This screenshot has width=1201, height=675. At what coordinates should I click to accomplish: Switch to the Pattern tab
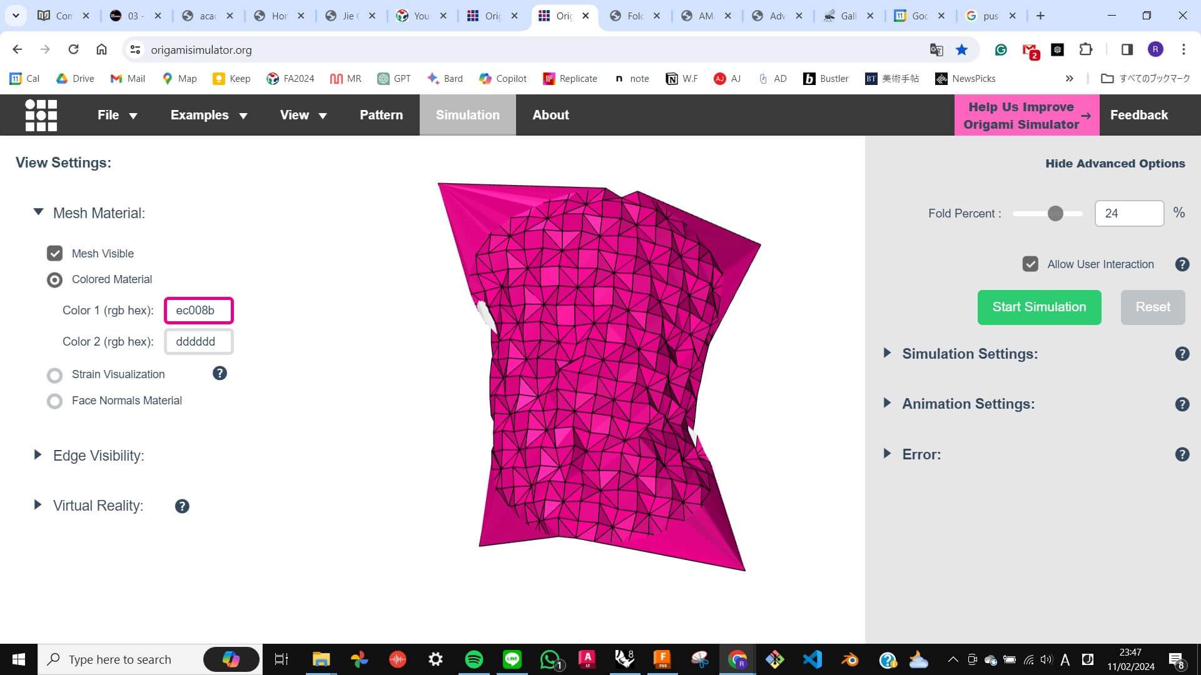(381, 115)
